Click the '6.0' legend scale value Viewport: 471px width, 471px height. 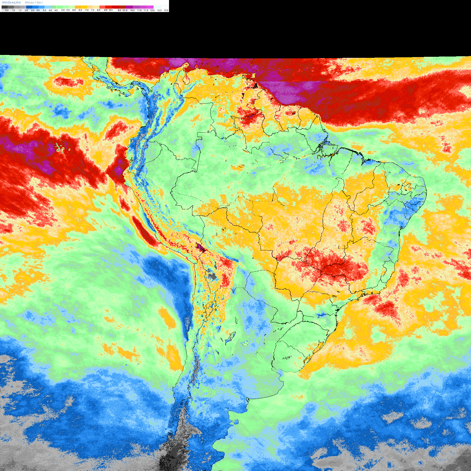(x=74, y=10)
